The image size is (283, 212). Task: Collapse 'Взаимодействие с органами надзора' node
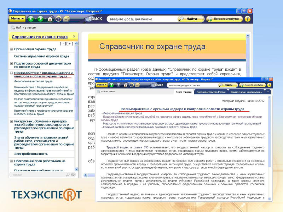tap(11, 73)
